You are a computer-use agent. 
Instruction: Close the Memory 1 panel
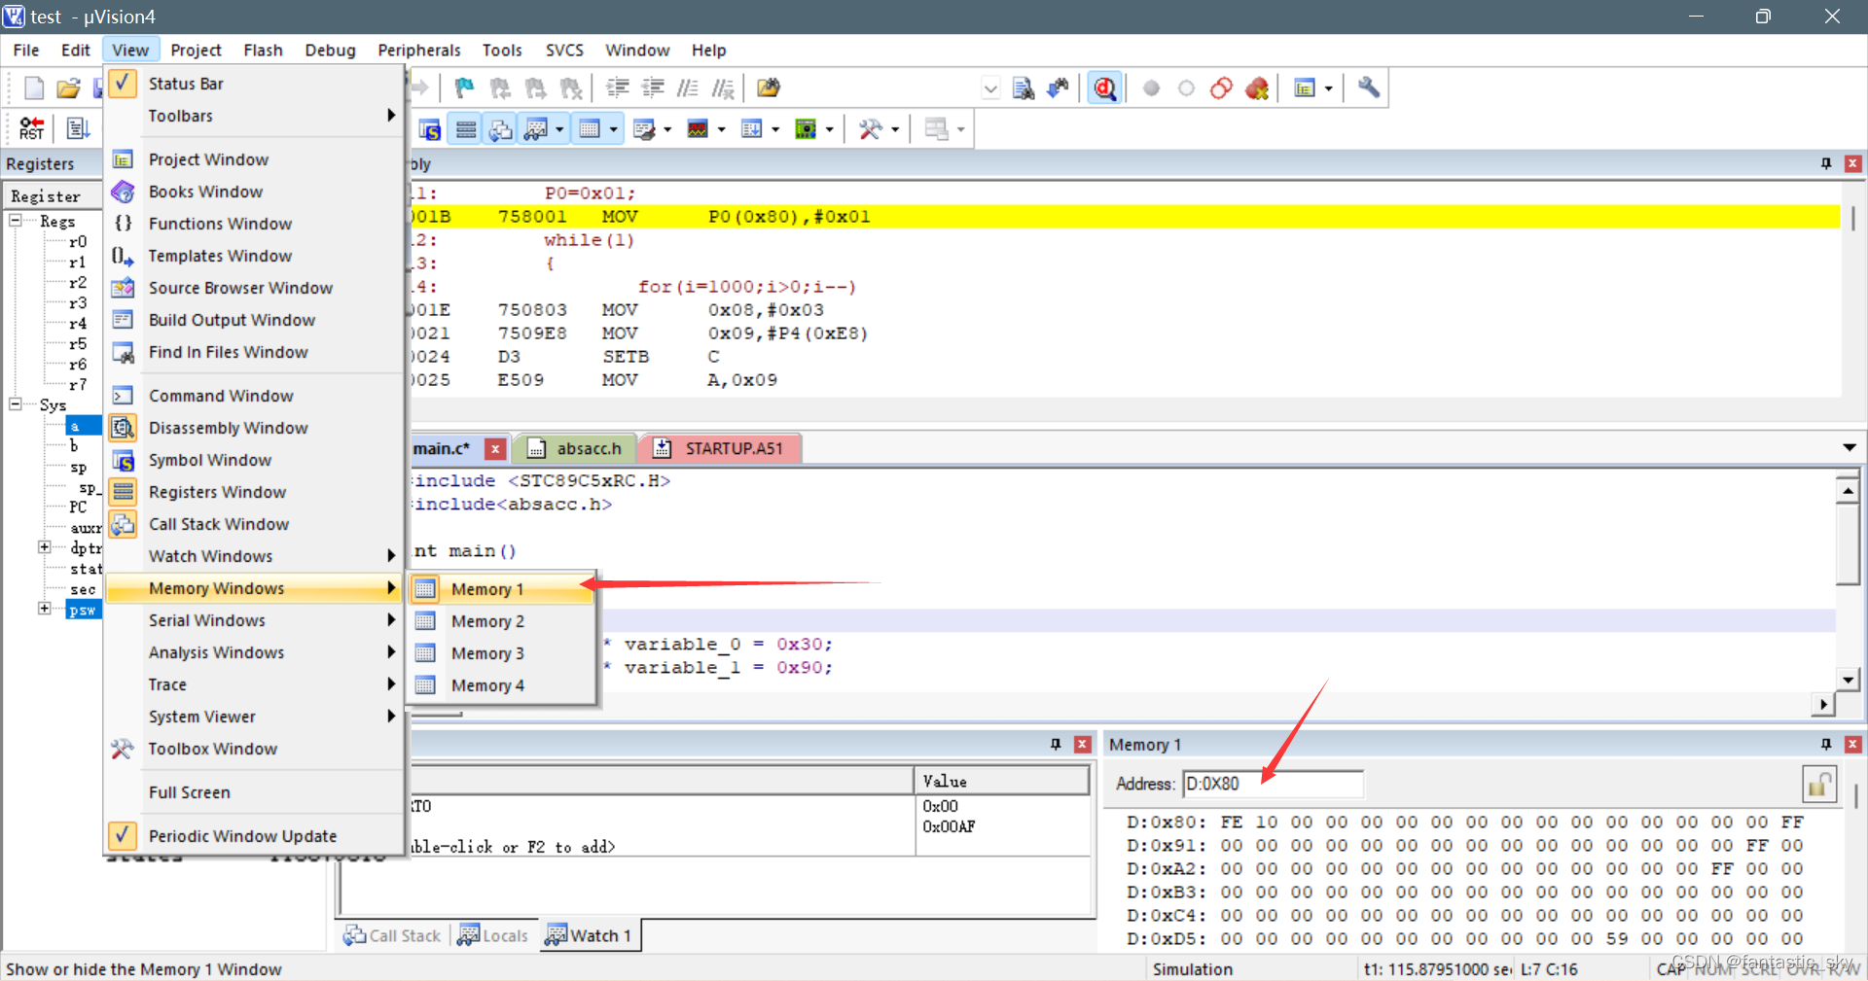pos(1852,744)
